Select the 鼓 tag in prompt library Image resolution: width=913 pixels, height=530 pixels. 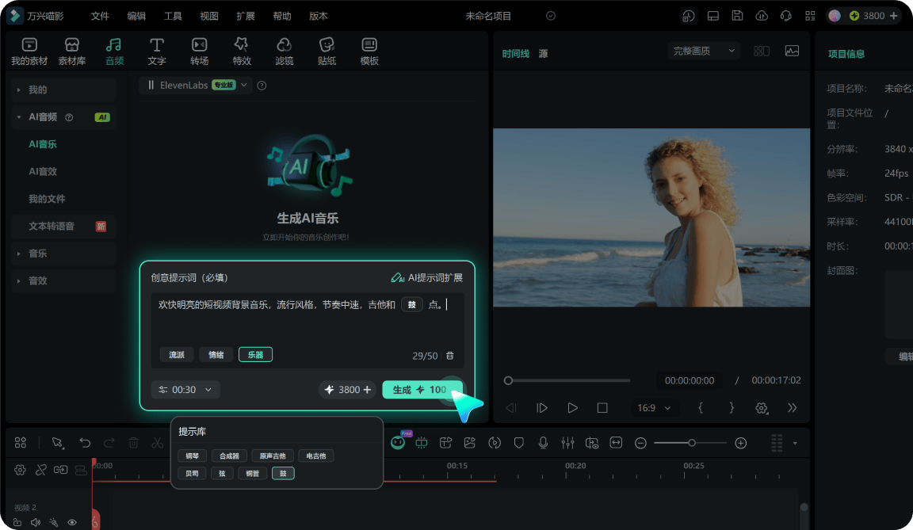283,474
